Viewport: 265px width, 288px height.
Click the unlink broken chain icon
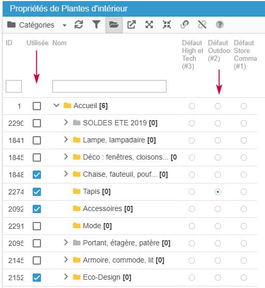coord(202,24)
